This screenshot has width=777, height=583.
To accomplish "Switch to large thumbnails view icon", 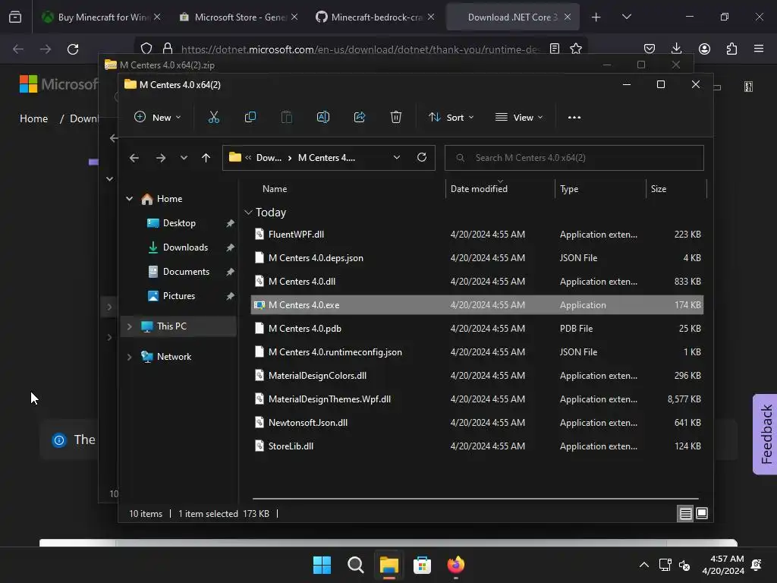I will pyautogui.click(x=702, y=514).
